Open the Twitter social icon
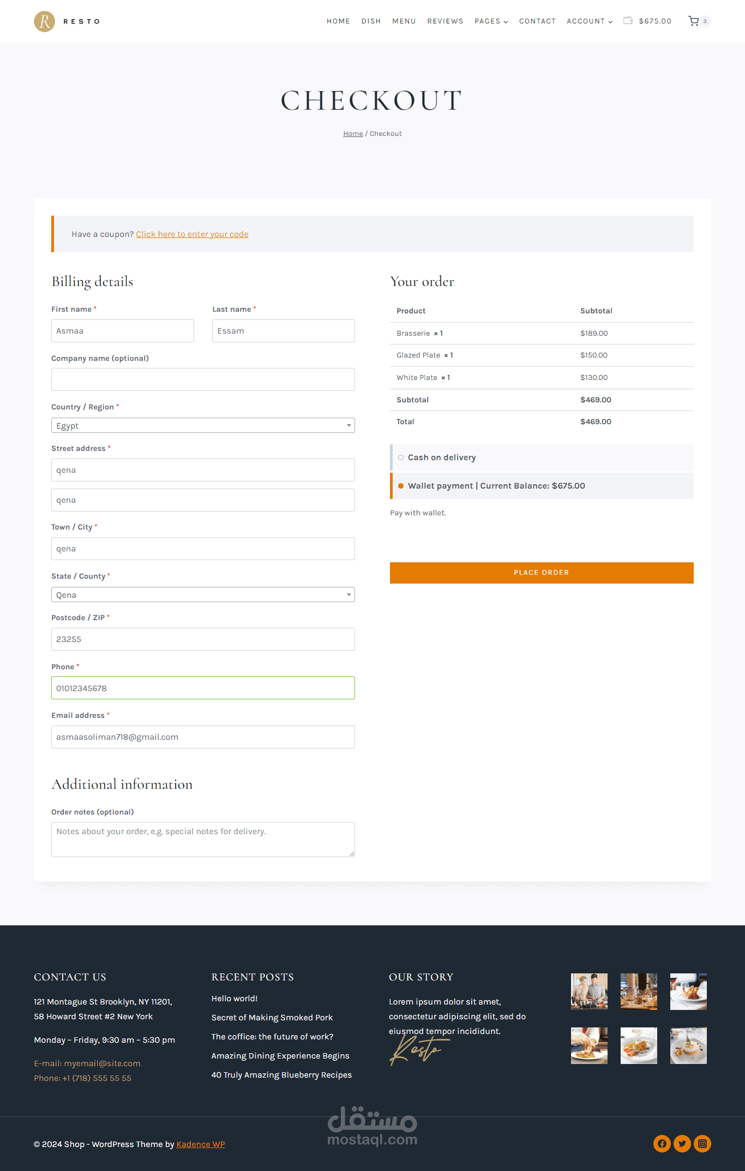The image size is (745, 1171). tap(682, 1144)
